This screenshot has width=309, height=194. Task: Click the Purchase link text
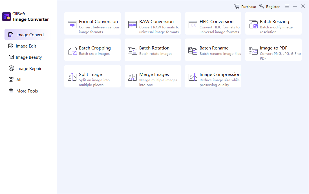pyautogui.click(x=249, y=7)
